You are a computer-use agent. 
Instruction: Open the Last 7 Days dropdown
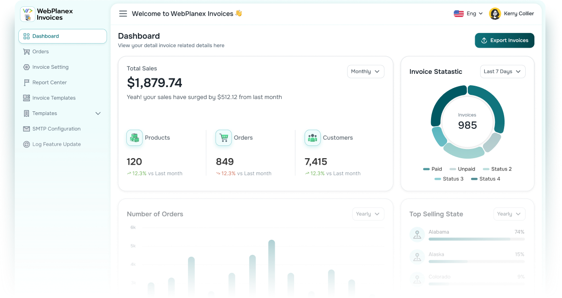pos(503,72)
